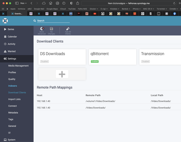Screen dimensions: 181x142
Task: Open a new Safari tab
Action: pos(180,3)
